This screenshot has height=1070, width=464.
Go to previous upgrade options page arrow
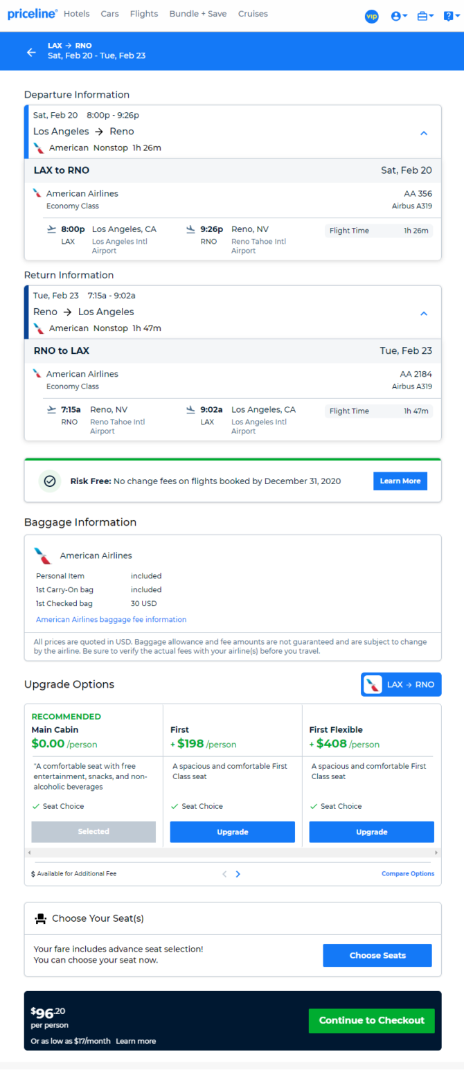224,874
